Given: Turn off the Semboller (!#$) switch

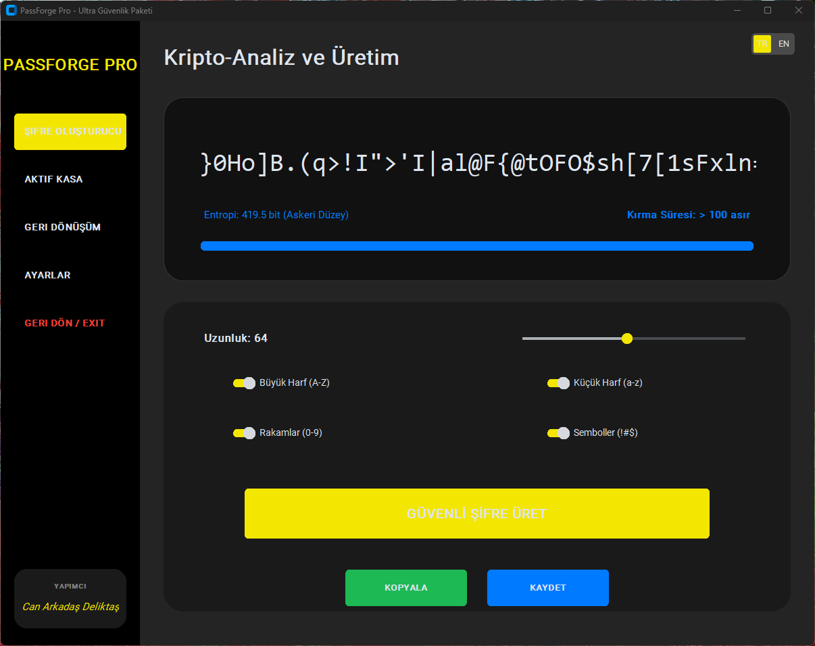Looking at the screenshot, I should point(558,433).
